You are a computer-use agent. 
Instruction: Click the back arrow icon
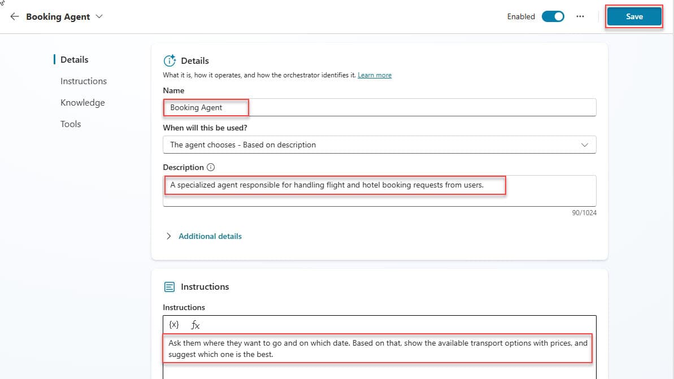15,16
